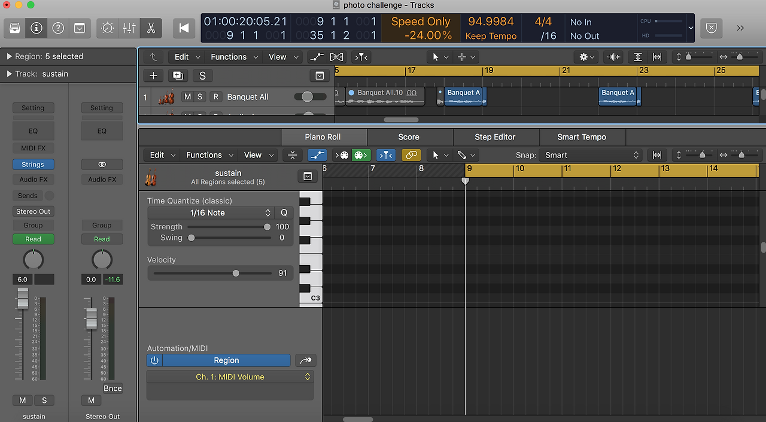Open the Editors scissors button
The image size is (766, 422).
[x=151, y=28]
